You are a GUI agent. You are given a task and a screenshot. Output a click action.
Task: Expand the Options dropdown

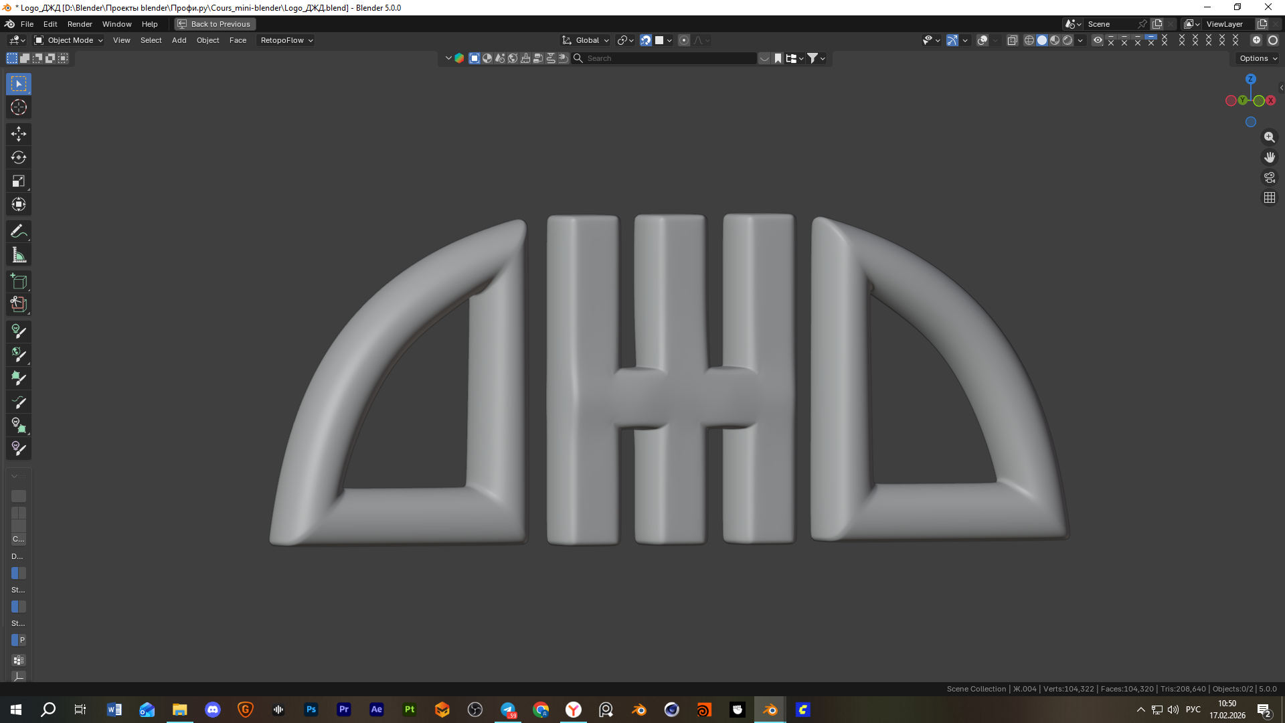coord(1258,58)
